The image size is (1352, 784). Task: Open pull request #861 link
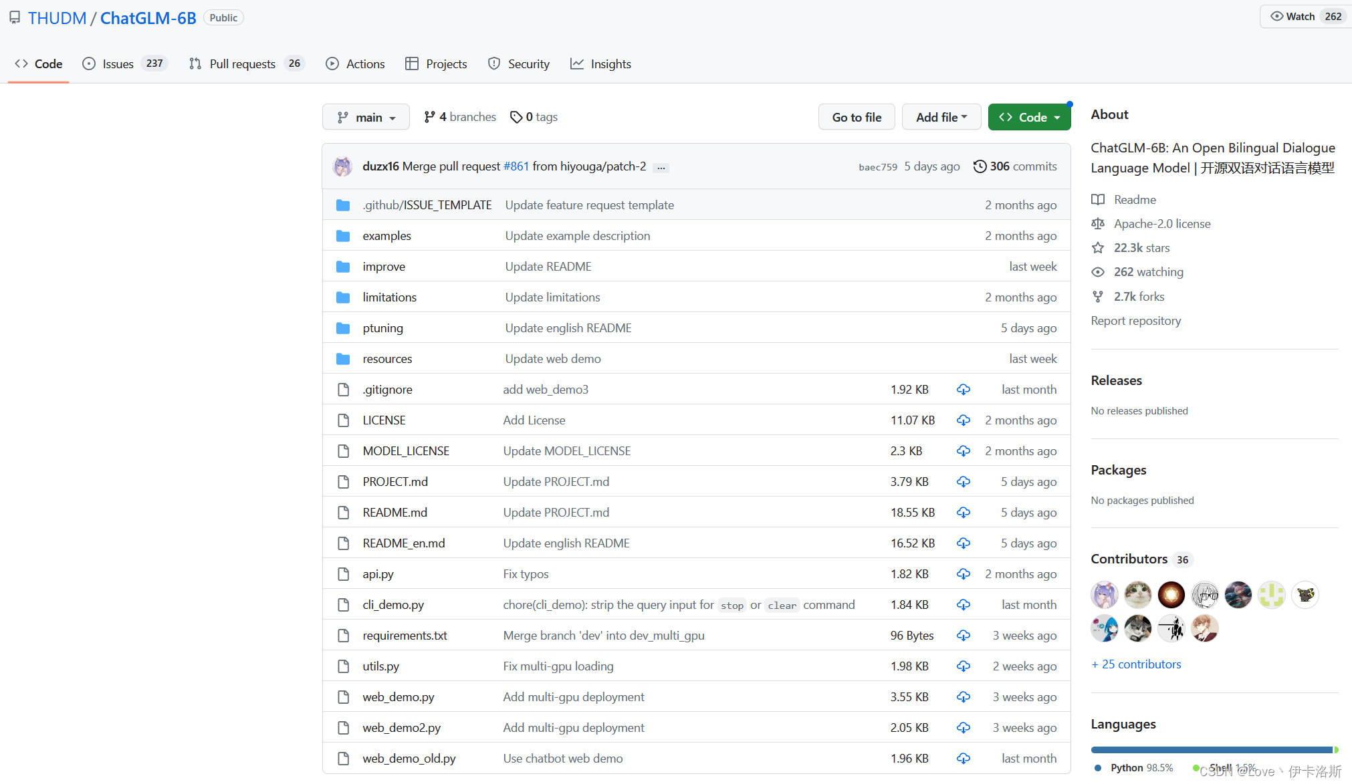516,166
